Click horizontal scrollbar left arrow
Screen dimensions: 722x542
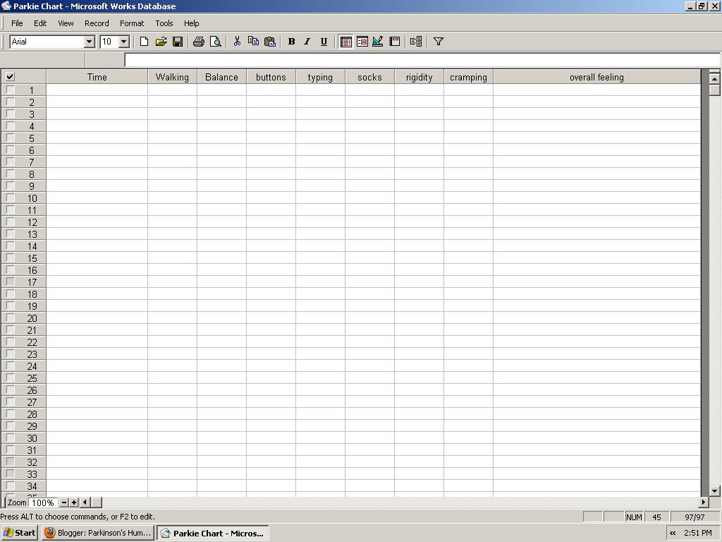click(85, 502)
